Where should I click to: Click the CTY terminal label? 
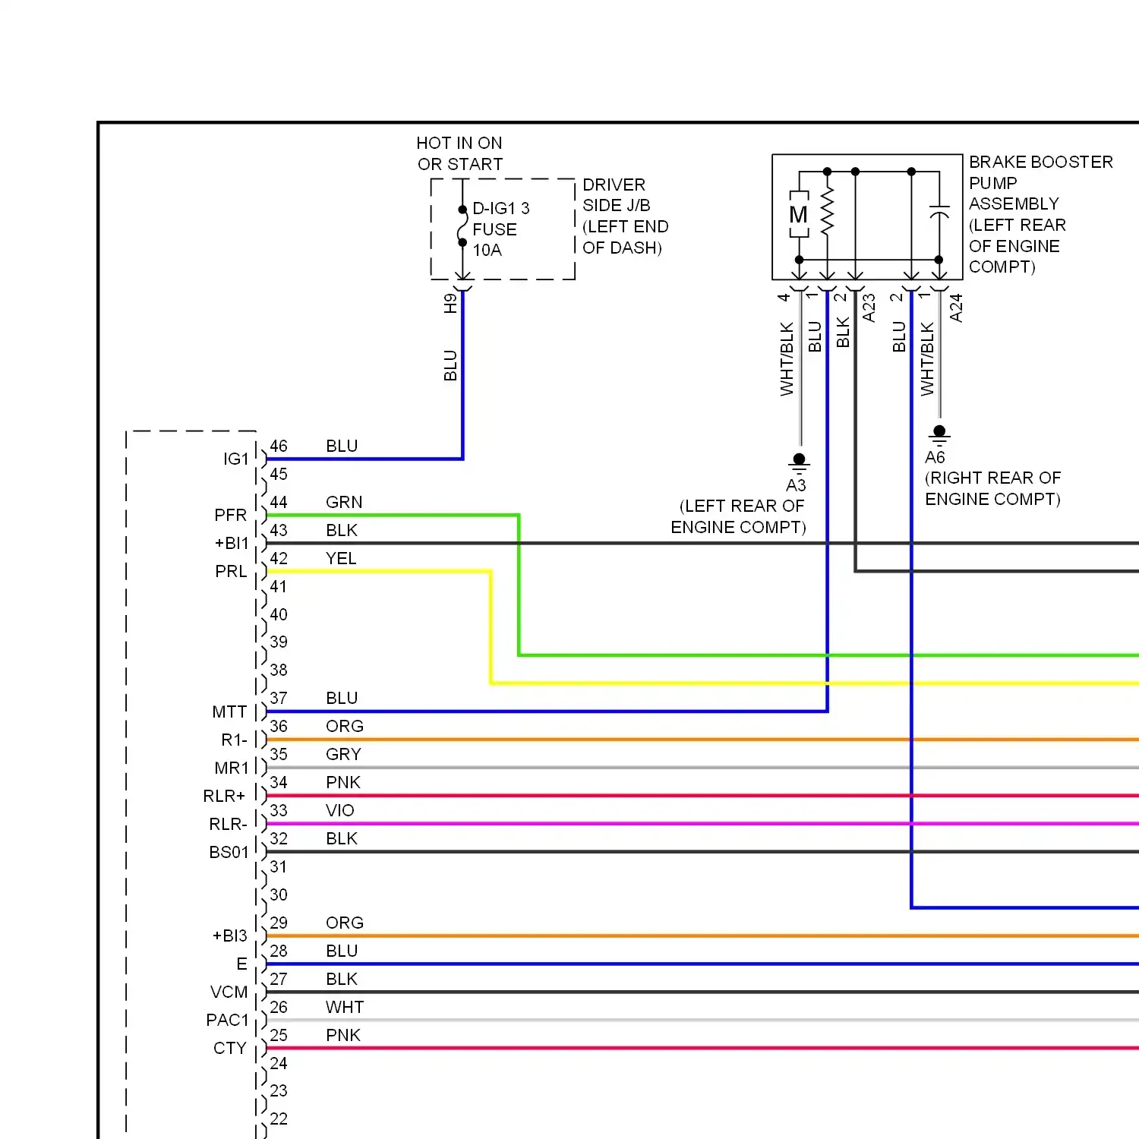(x=230, y=1048)
